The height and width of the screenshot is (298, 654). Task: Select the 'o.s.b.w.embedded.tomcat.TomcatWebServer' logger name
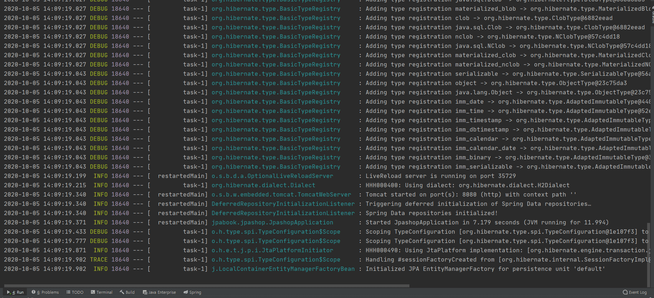point(281,194)
